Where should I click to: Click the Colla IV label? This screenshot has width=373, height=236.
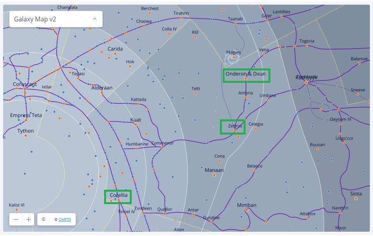(169, 29)
